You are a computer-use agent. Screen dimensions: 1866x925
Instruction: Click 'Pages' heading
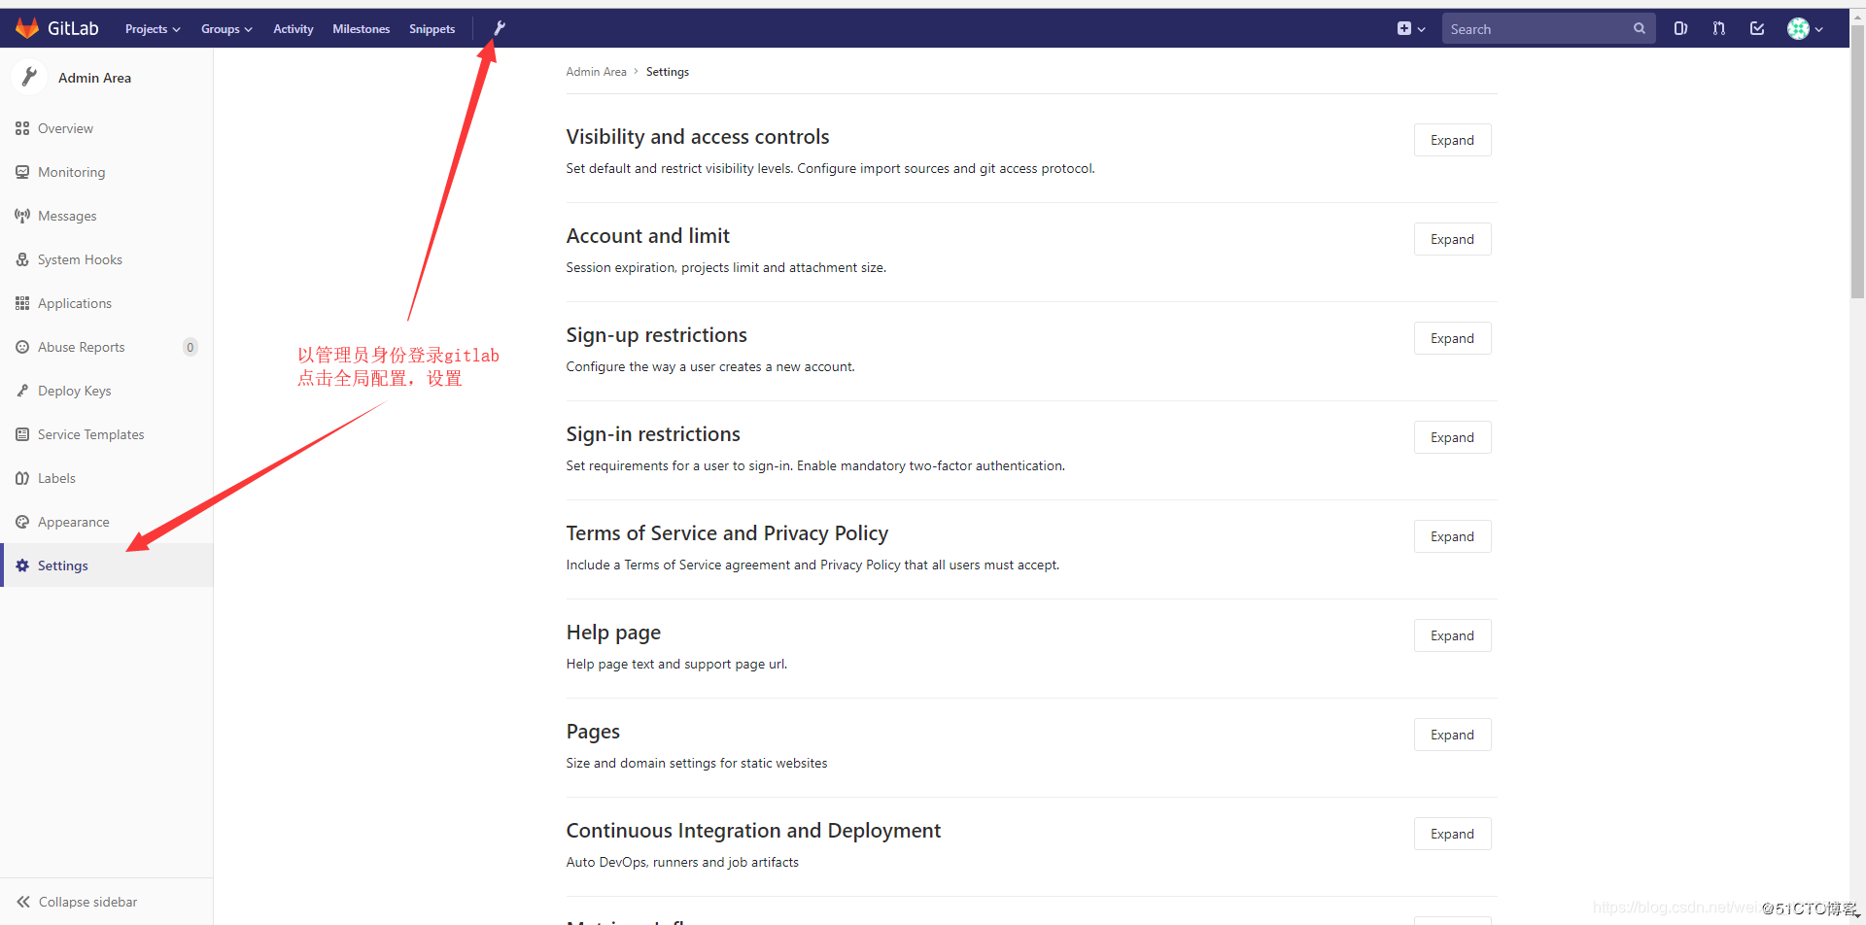(x=593, y=732)
